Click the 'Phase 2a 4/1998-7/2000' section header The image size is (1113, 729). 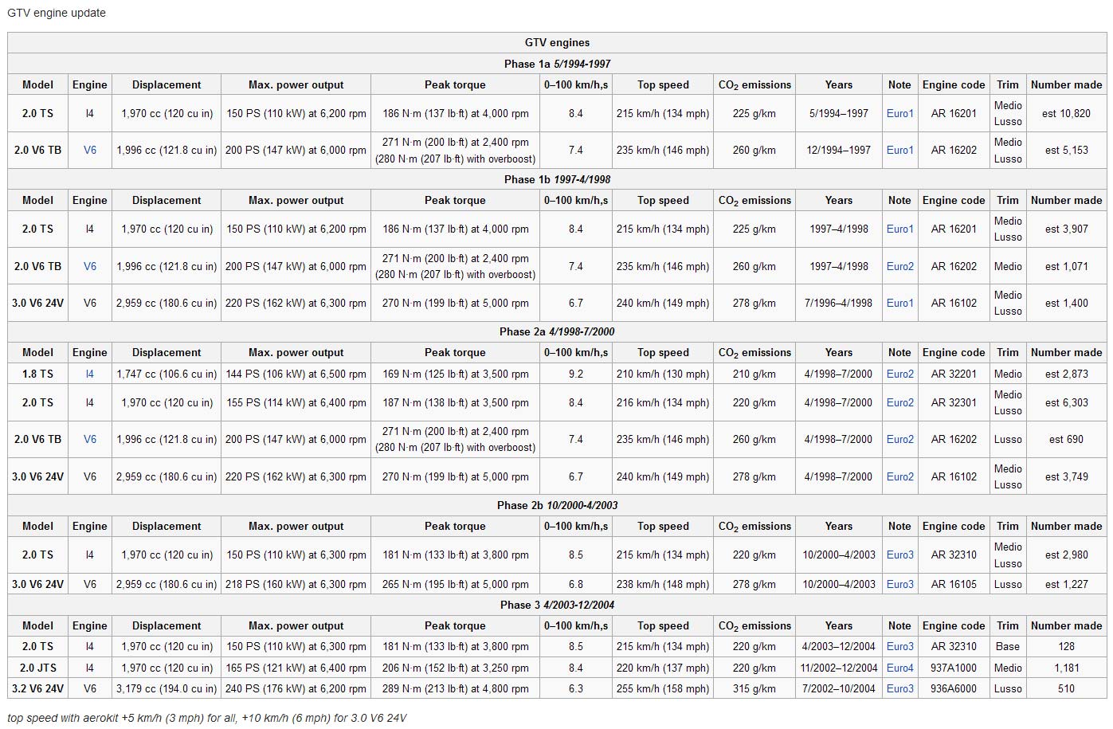(557, 331)
